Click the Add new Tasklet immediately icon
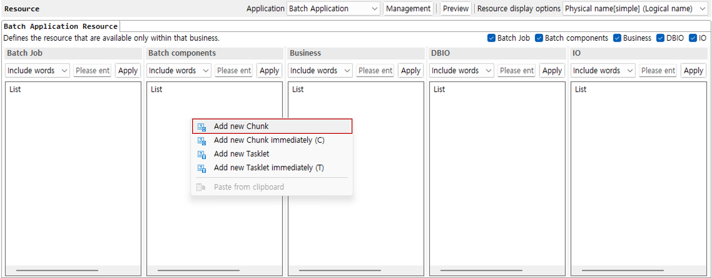 coord(202,168)
